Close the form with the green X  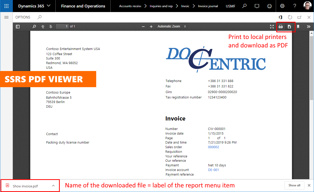pyautogui.click(x=309, y=17)
